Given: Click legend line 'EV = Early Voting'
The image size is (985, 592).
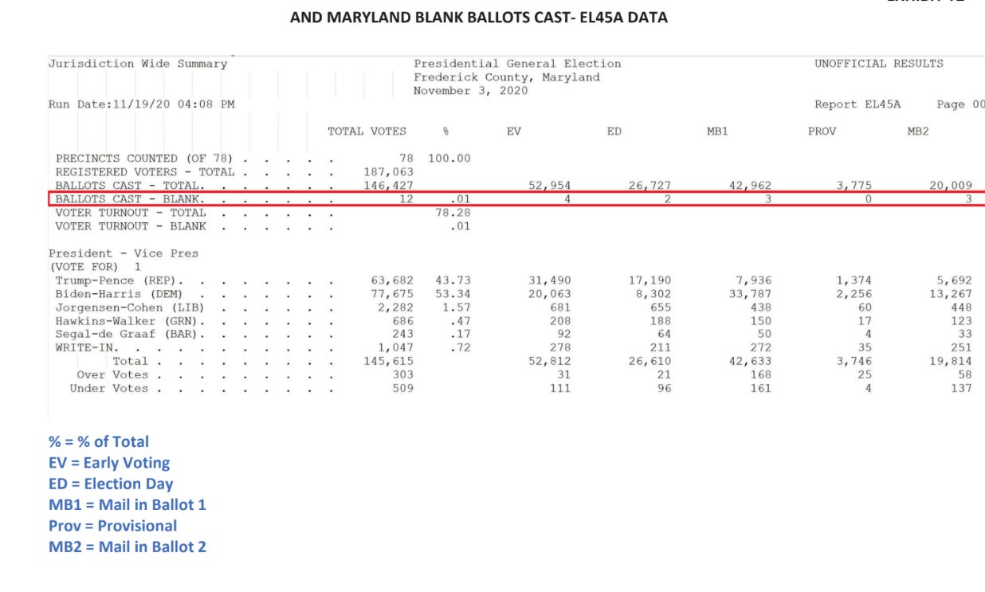Looking at the screenshot, I should tap(109, 463).
